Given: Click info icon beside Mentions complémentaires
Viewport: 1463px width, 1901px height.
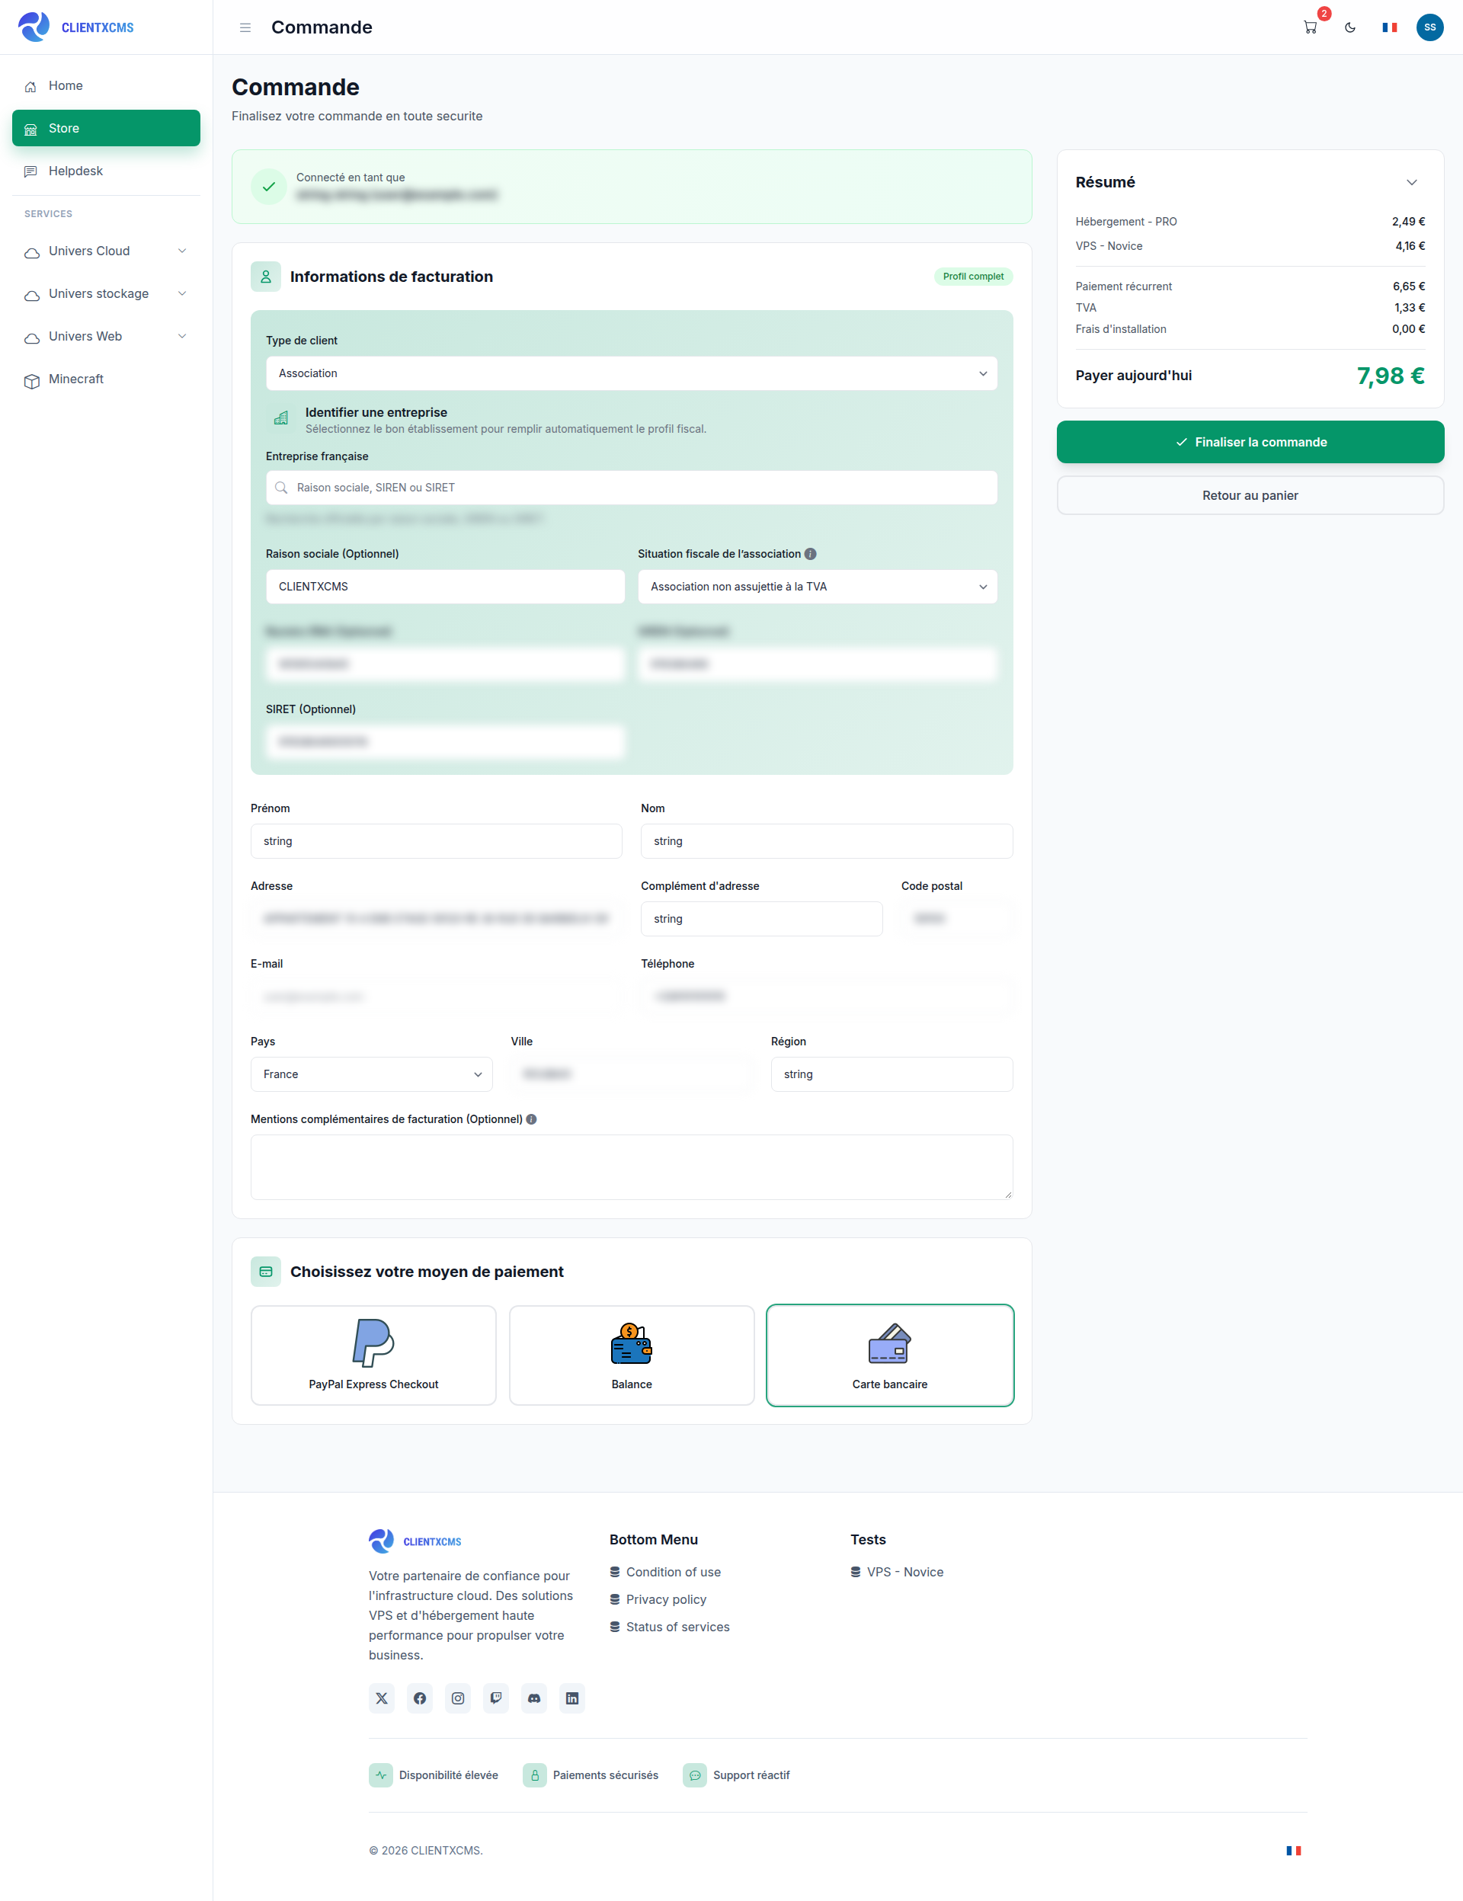Looking at the screenshot, I should [x=531, y=1119].
